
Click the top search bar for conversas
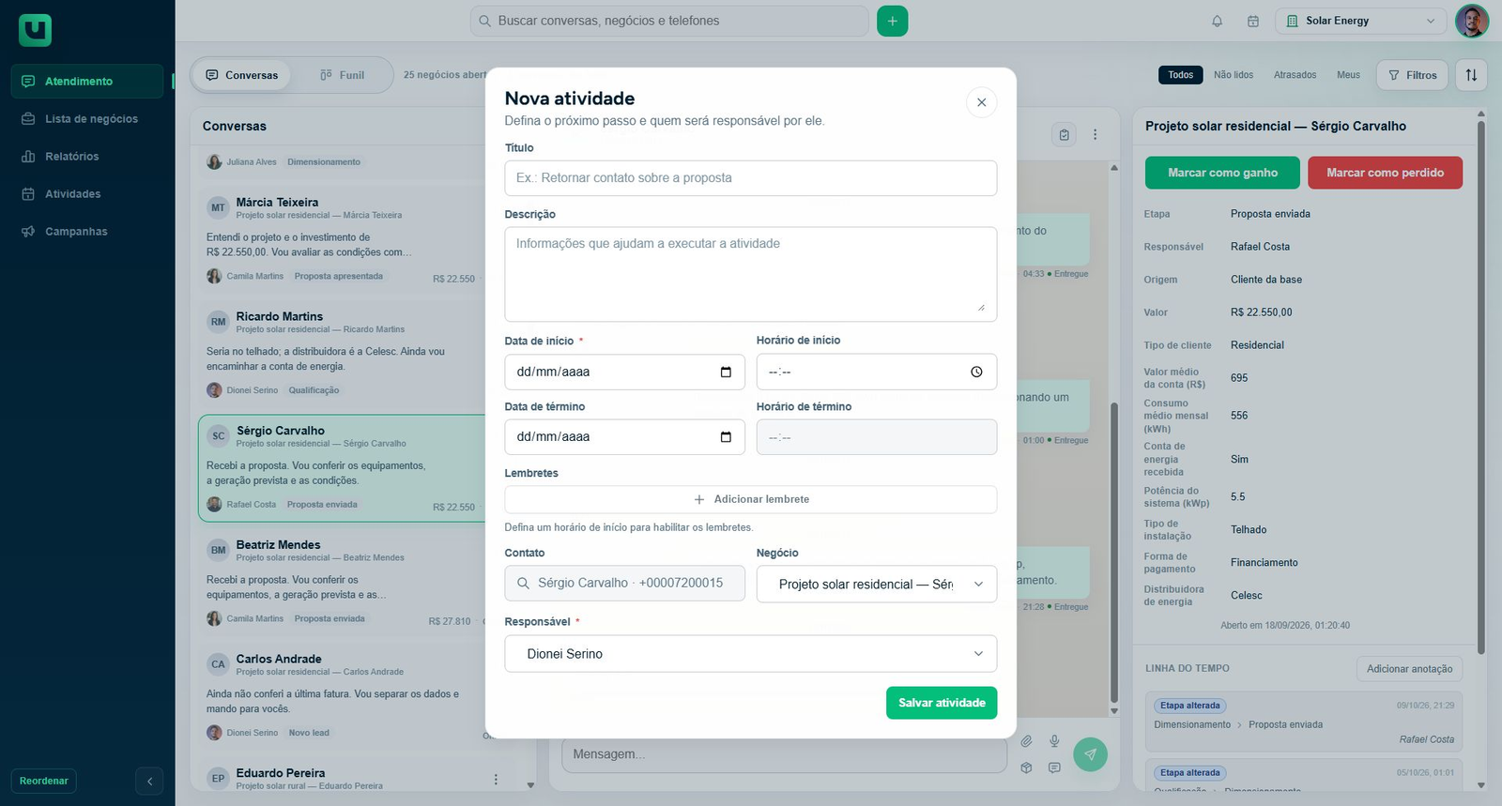click(x=668, y=21)
